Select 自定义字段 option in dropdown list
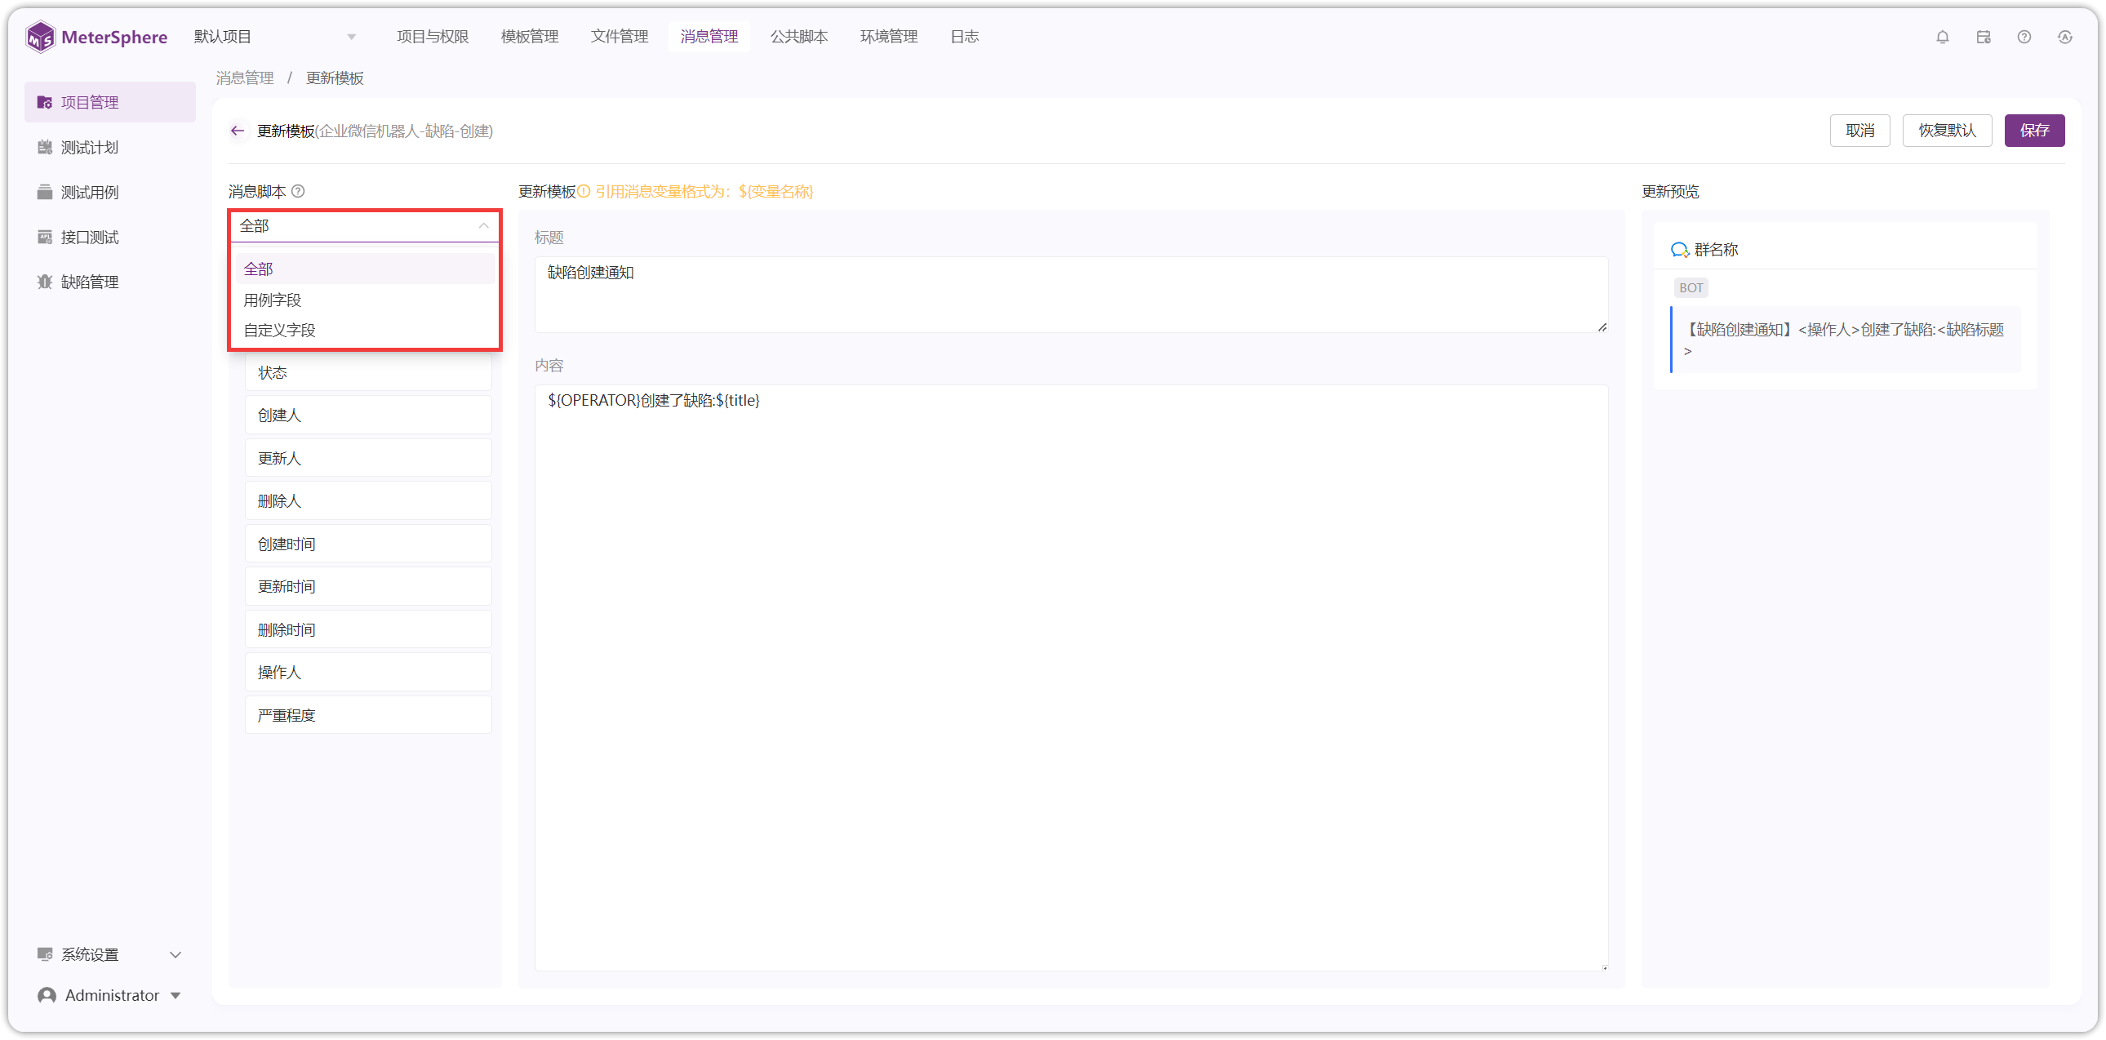Image resolution: width=2106 pixels, height=1040 pixels. click(x=365, y=331)
